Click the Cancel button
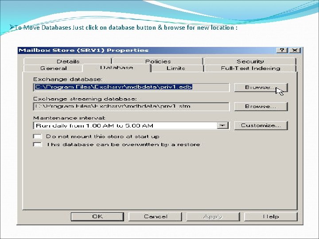 click(156, 216)
